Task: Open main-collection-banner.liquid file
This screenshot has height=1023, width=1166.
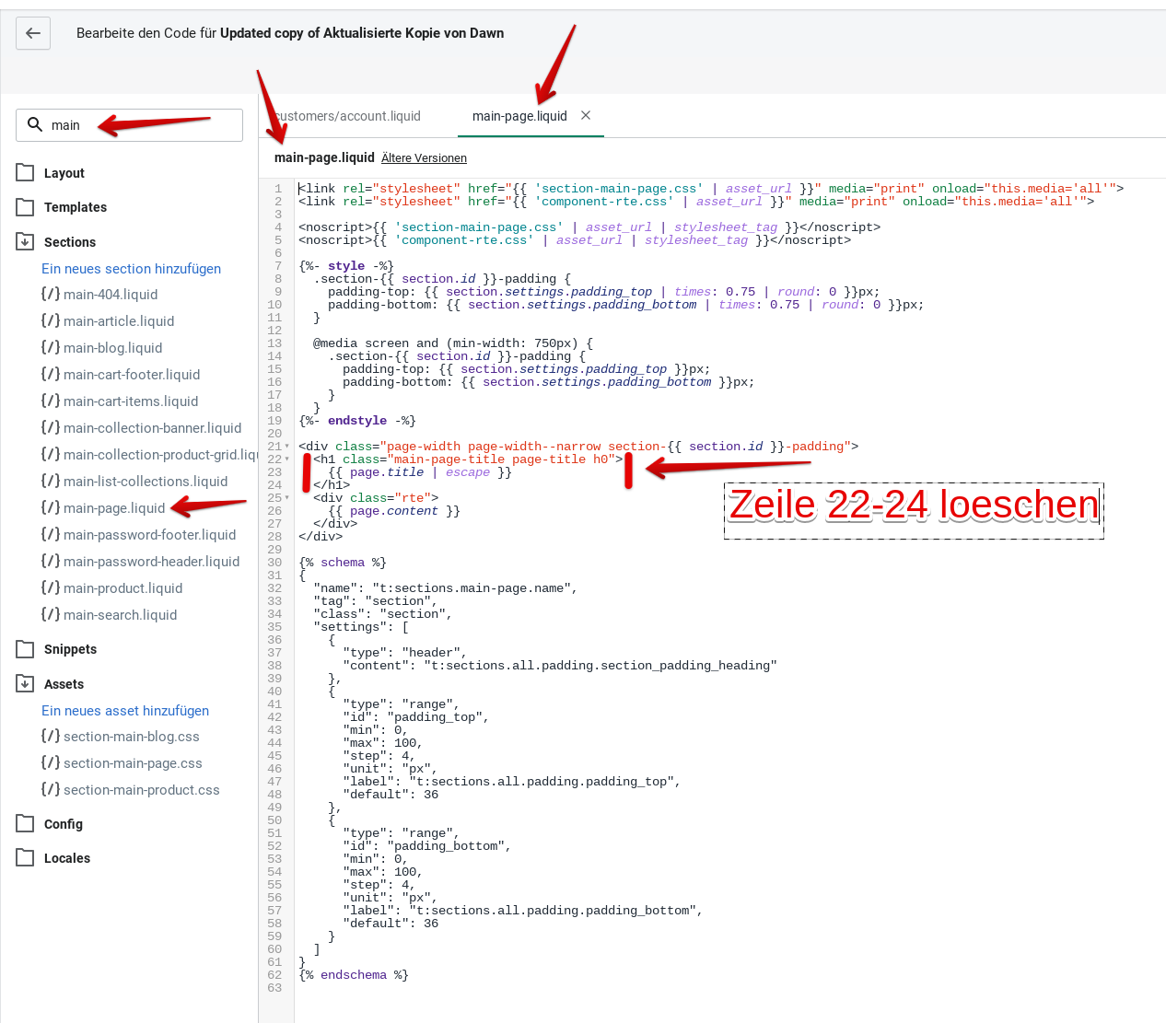Action: [x=142, y=428]
